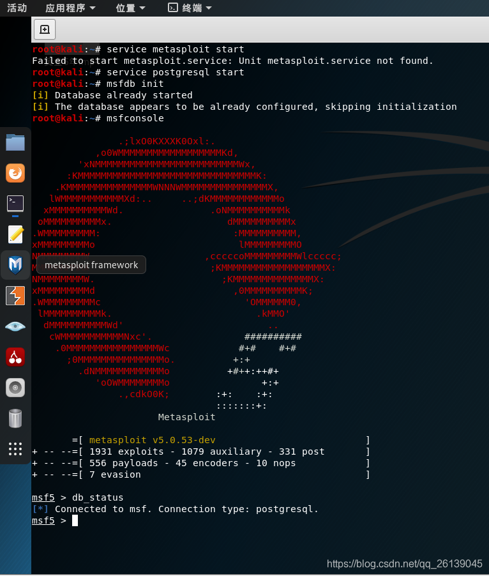Click 'Failed to start metasploit.service' error line
This screenshot has width=489, height=576.
tap(233, 61)
